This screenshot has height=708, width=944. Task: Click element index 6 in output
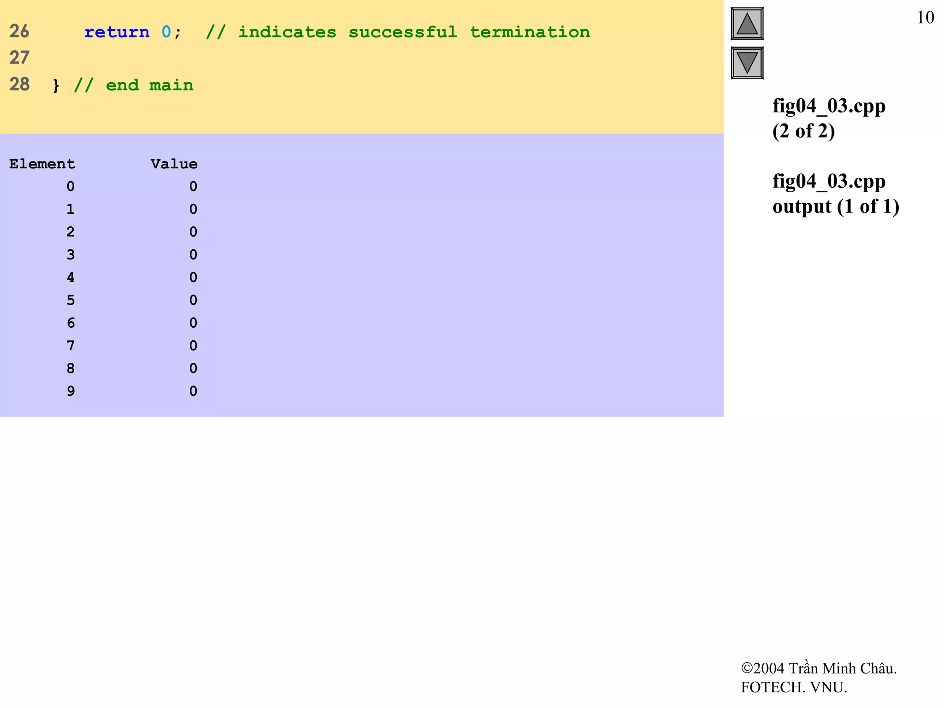pyautogui.click(x=71, y=323)
